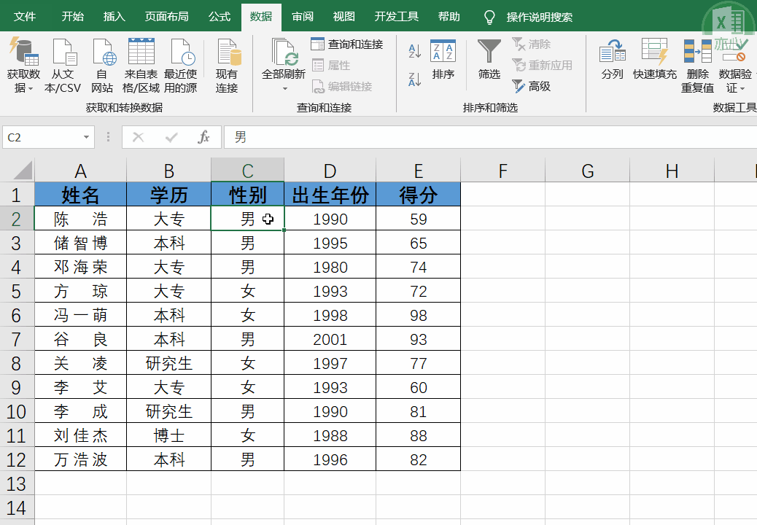The image size is (757, 525).
Task: Open Existing Connections (现有连接)
Action: point(227,66)
